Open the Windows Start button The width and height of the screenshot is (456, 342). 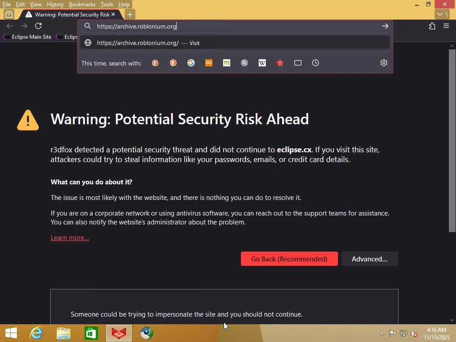pos(11,333)
